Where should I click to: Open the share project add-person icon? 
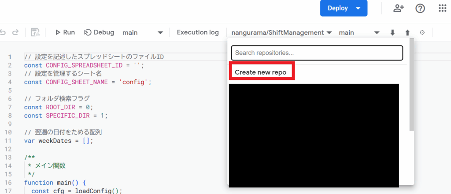(399, 9)
